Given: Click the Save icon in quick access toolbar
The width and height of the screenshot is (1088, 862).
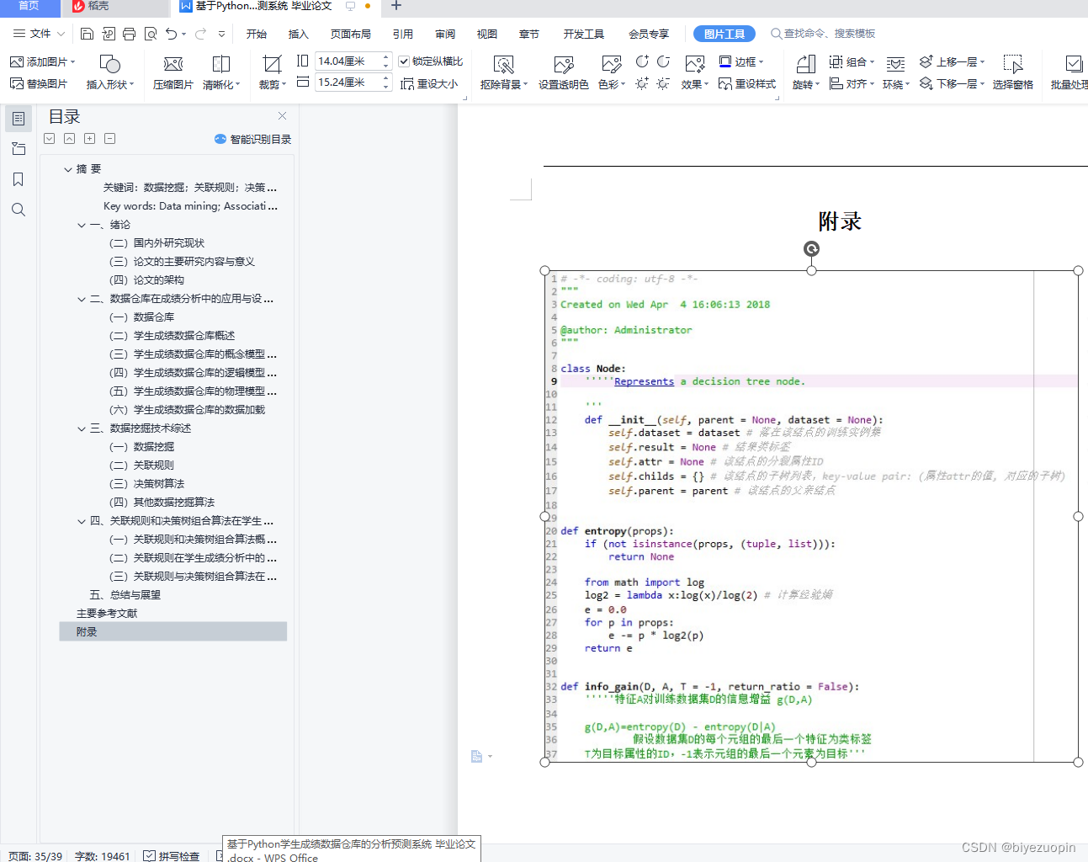Looking at the screenshot, I should point(88,34).
